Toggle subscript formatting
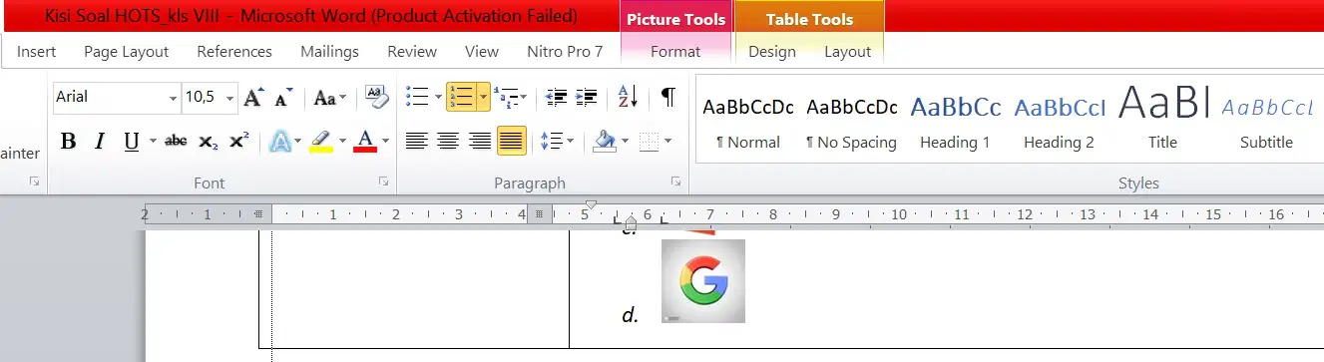 (x=208, y=142)
